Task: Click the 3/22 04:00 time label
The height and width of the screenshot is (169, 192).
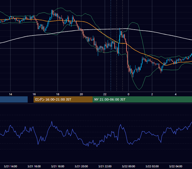Action: pyautogui.click(x=176, y=166)
